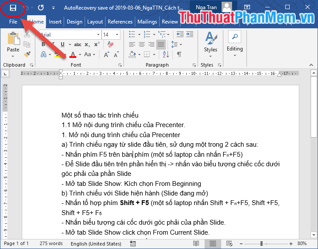Toggle Superscript formatting
Image resolution: width=318 pixels, height=249 pixels.
tap(97, 44)
